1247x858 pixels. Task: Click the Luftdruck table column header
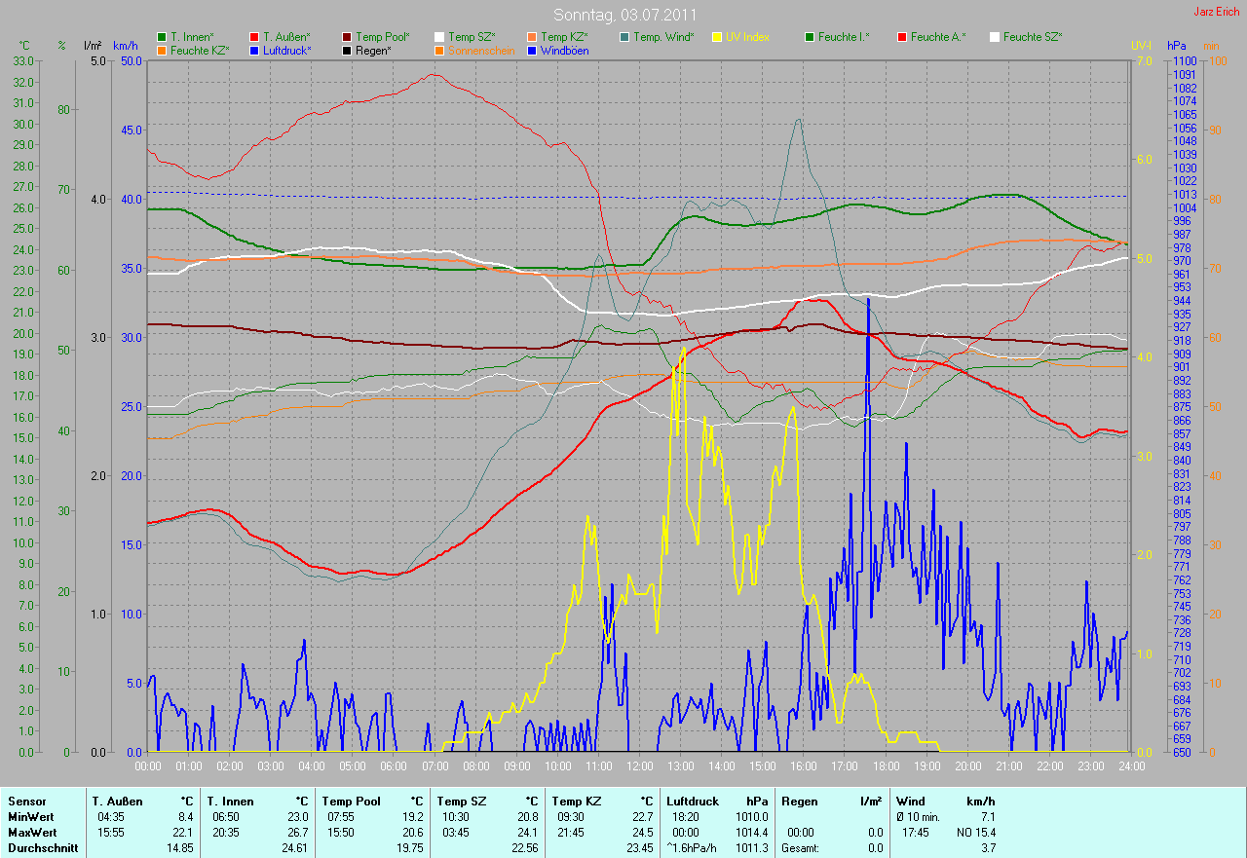(x=693, y=802)
